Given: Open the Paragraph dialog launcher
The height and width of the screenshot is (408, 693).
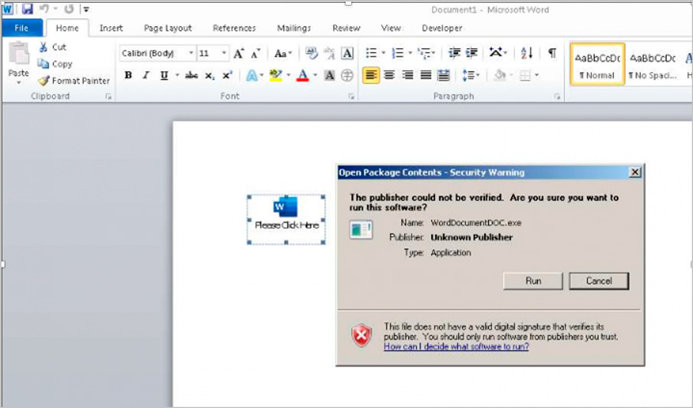Looking at the screenshot, I should [x=557, y=96].
